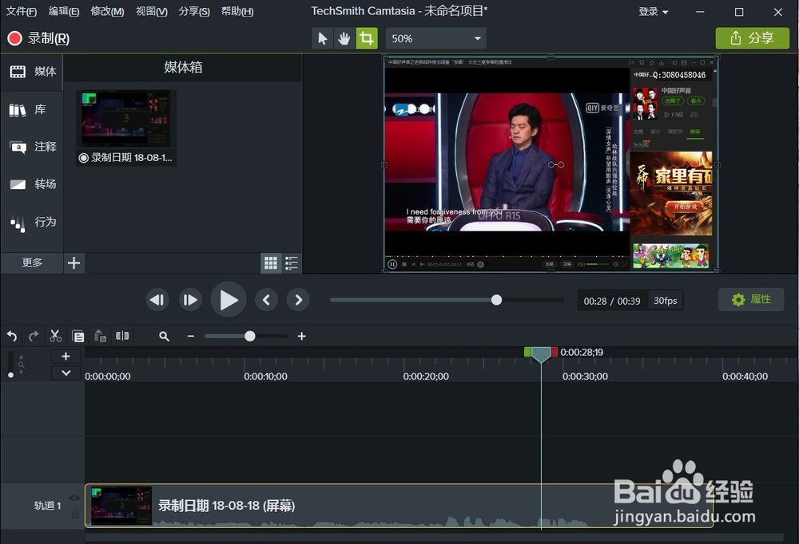Redo the last action

coord(34,336)
